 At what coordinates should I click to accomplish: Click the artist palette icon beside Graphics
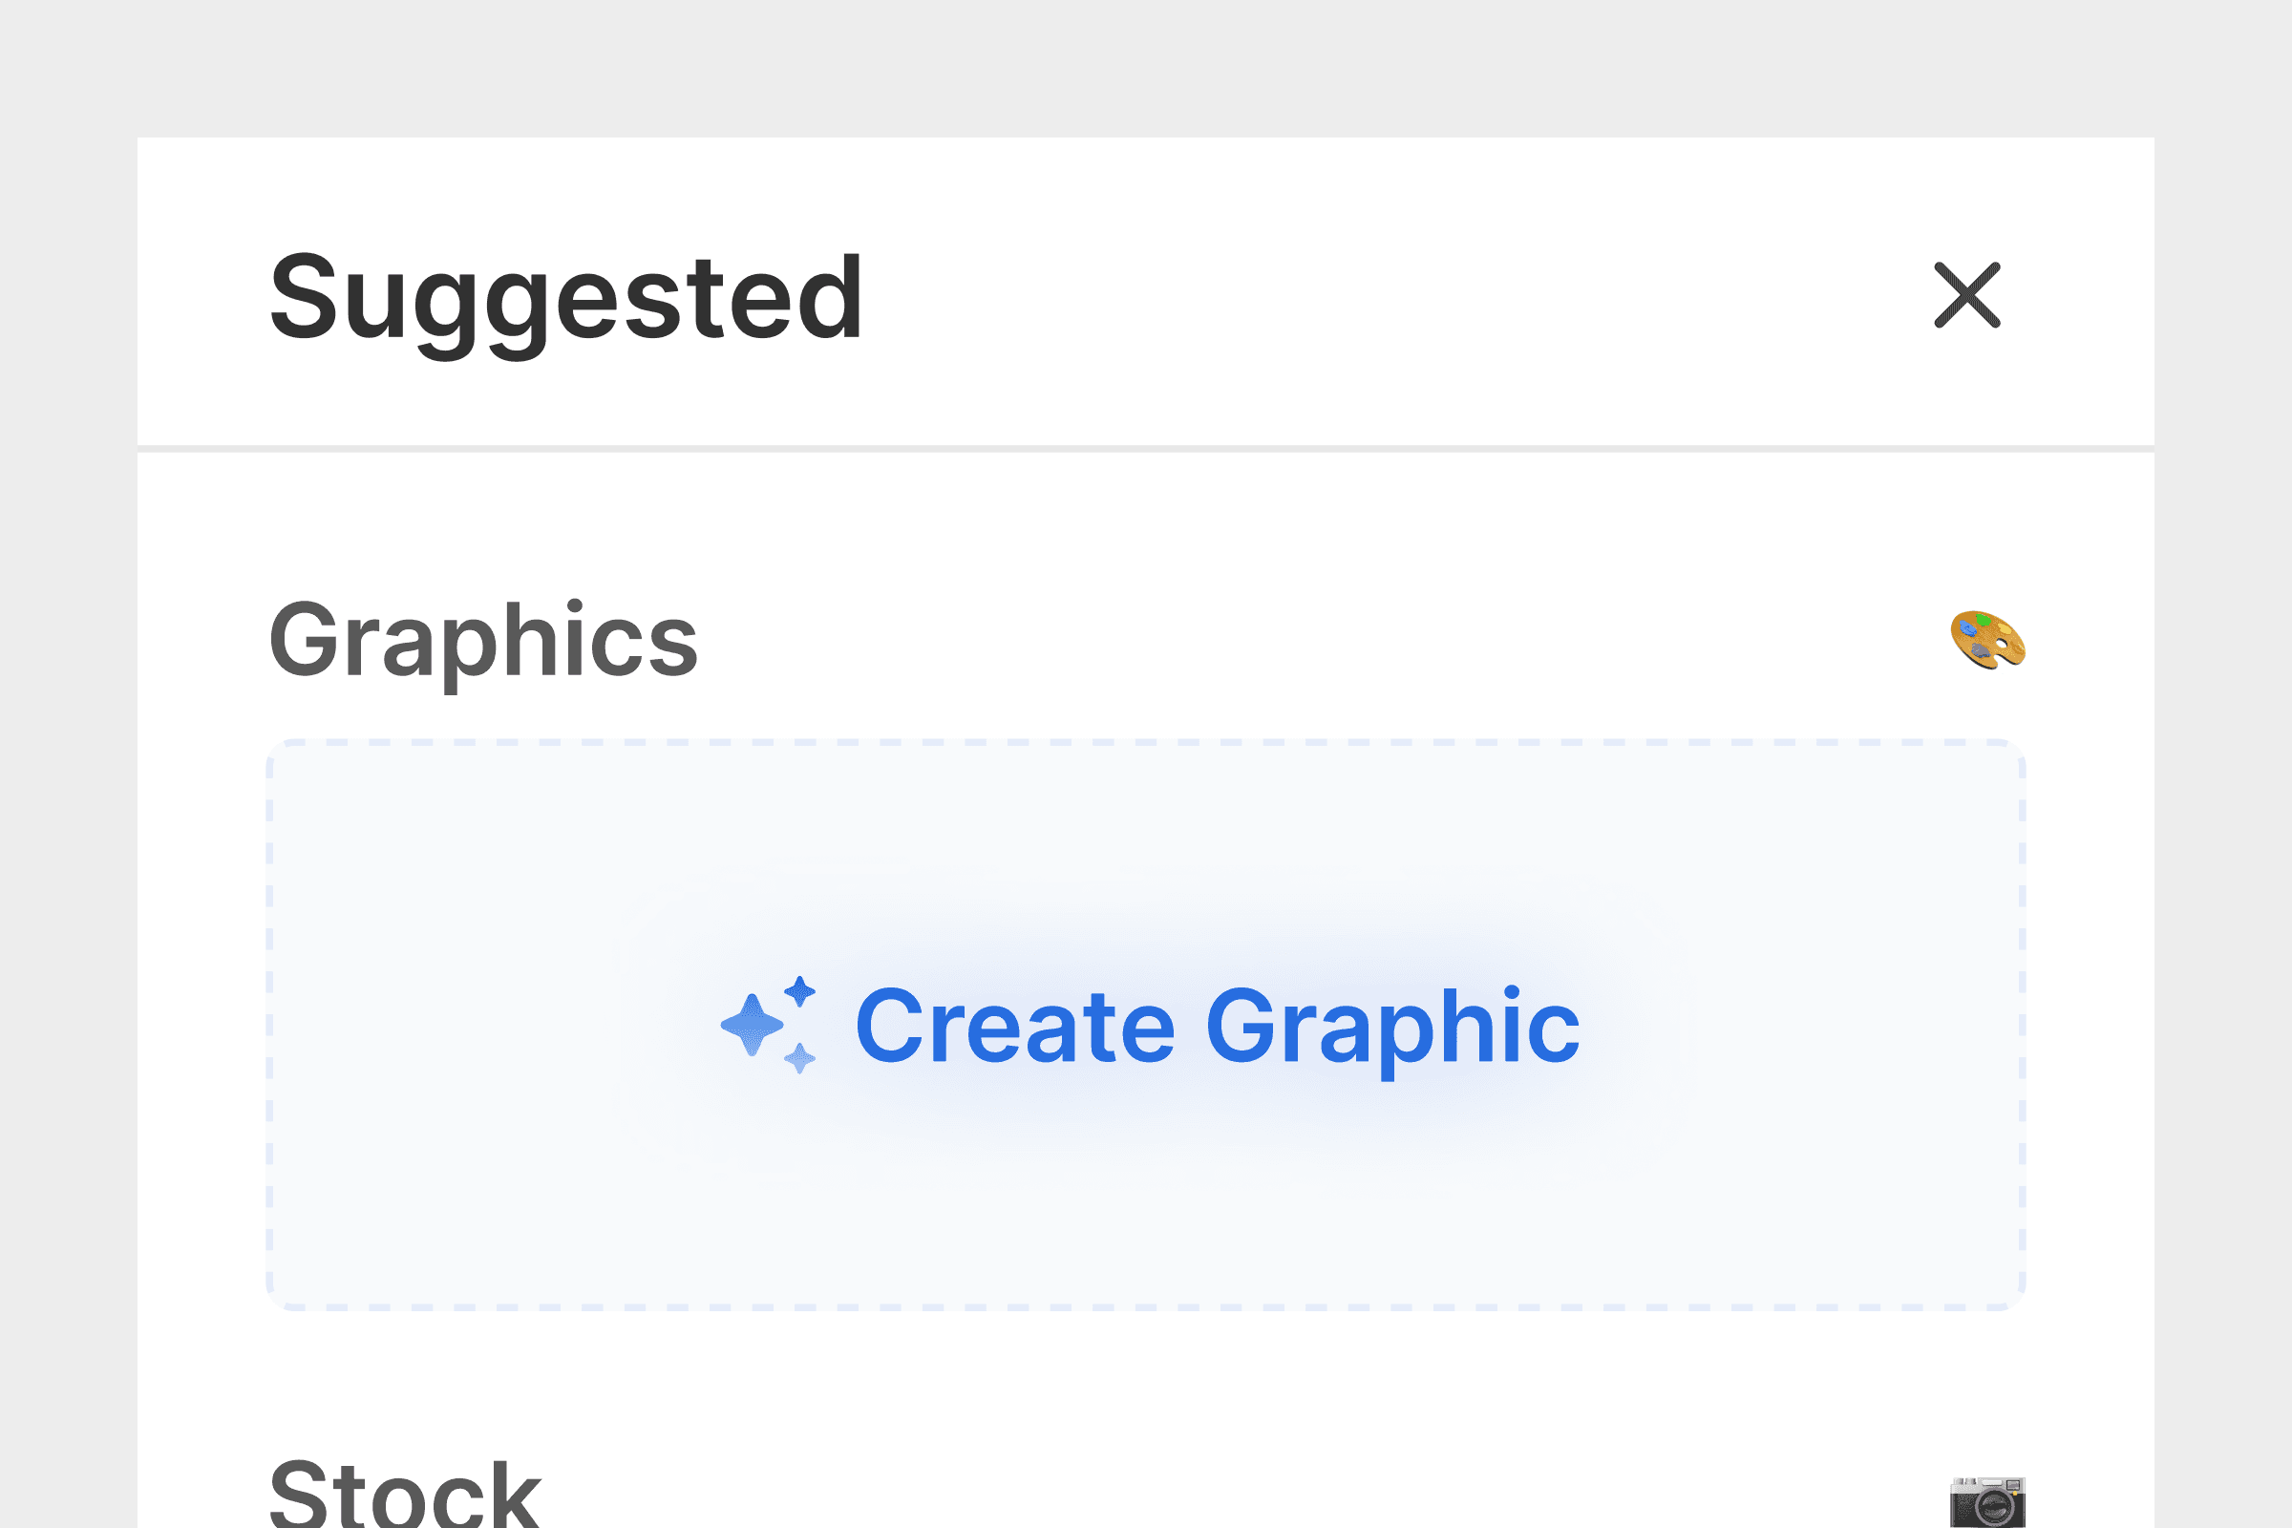click(x=1987, y=640)
